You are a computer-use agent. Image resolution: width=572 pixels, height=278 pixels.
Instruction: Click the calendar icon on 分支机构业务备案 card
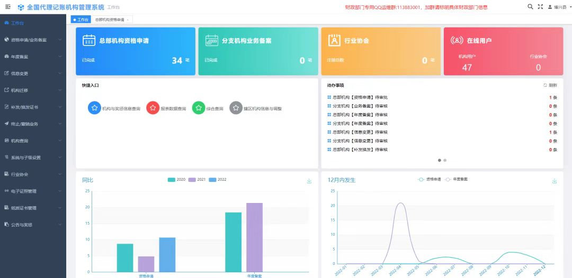click(x=211, y=40)
